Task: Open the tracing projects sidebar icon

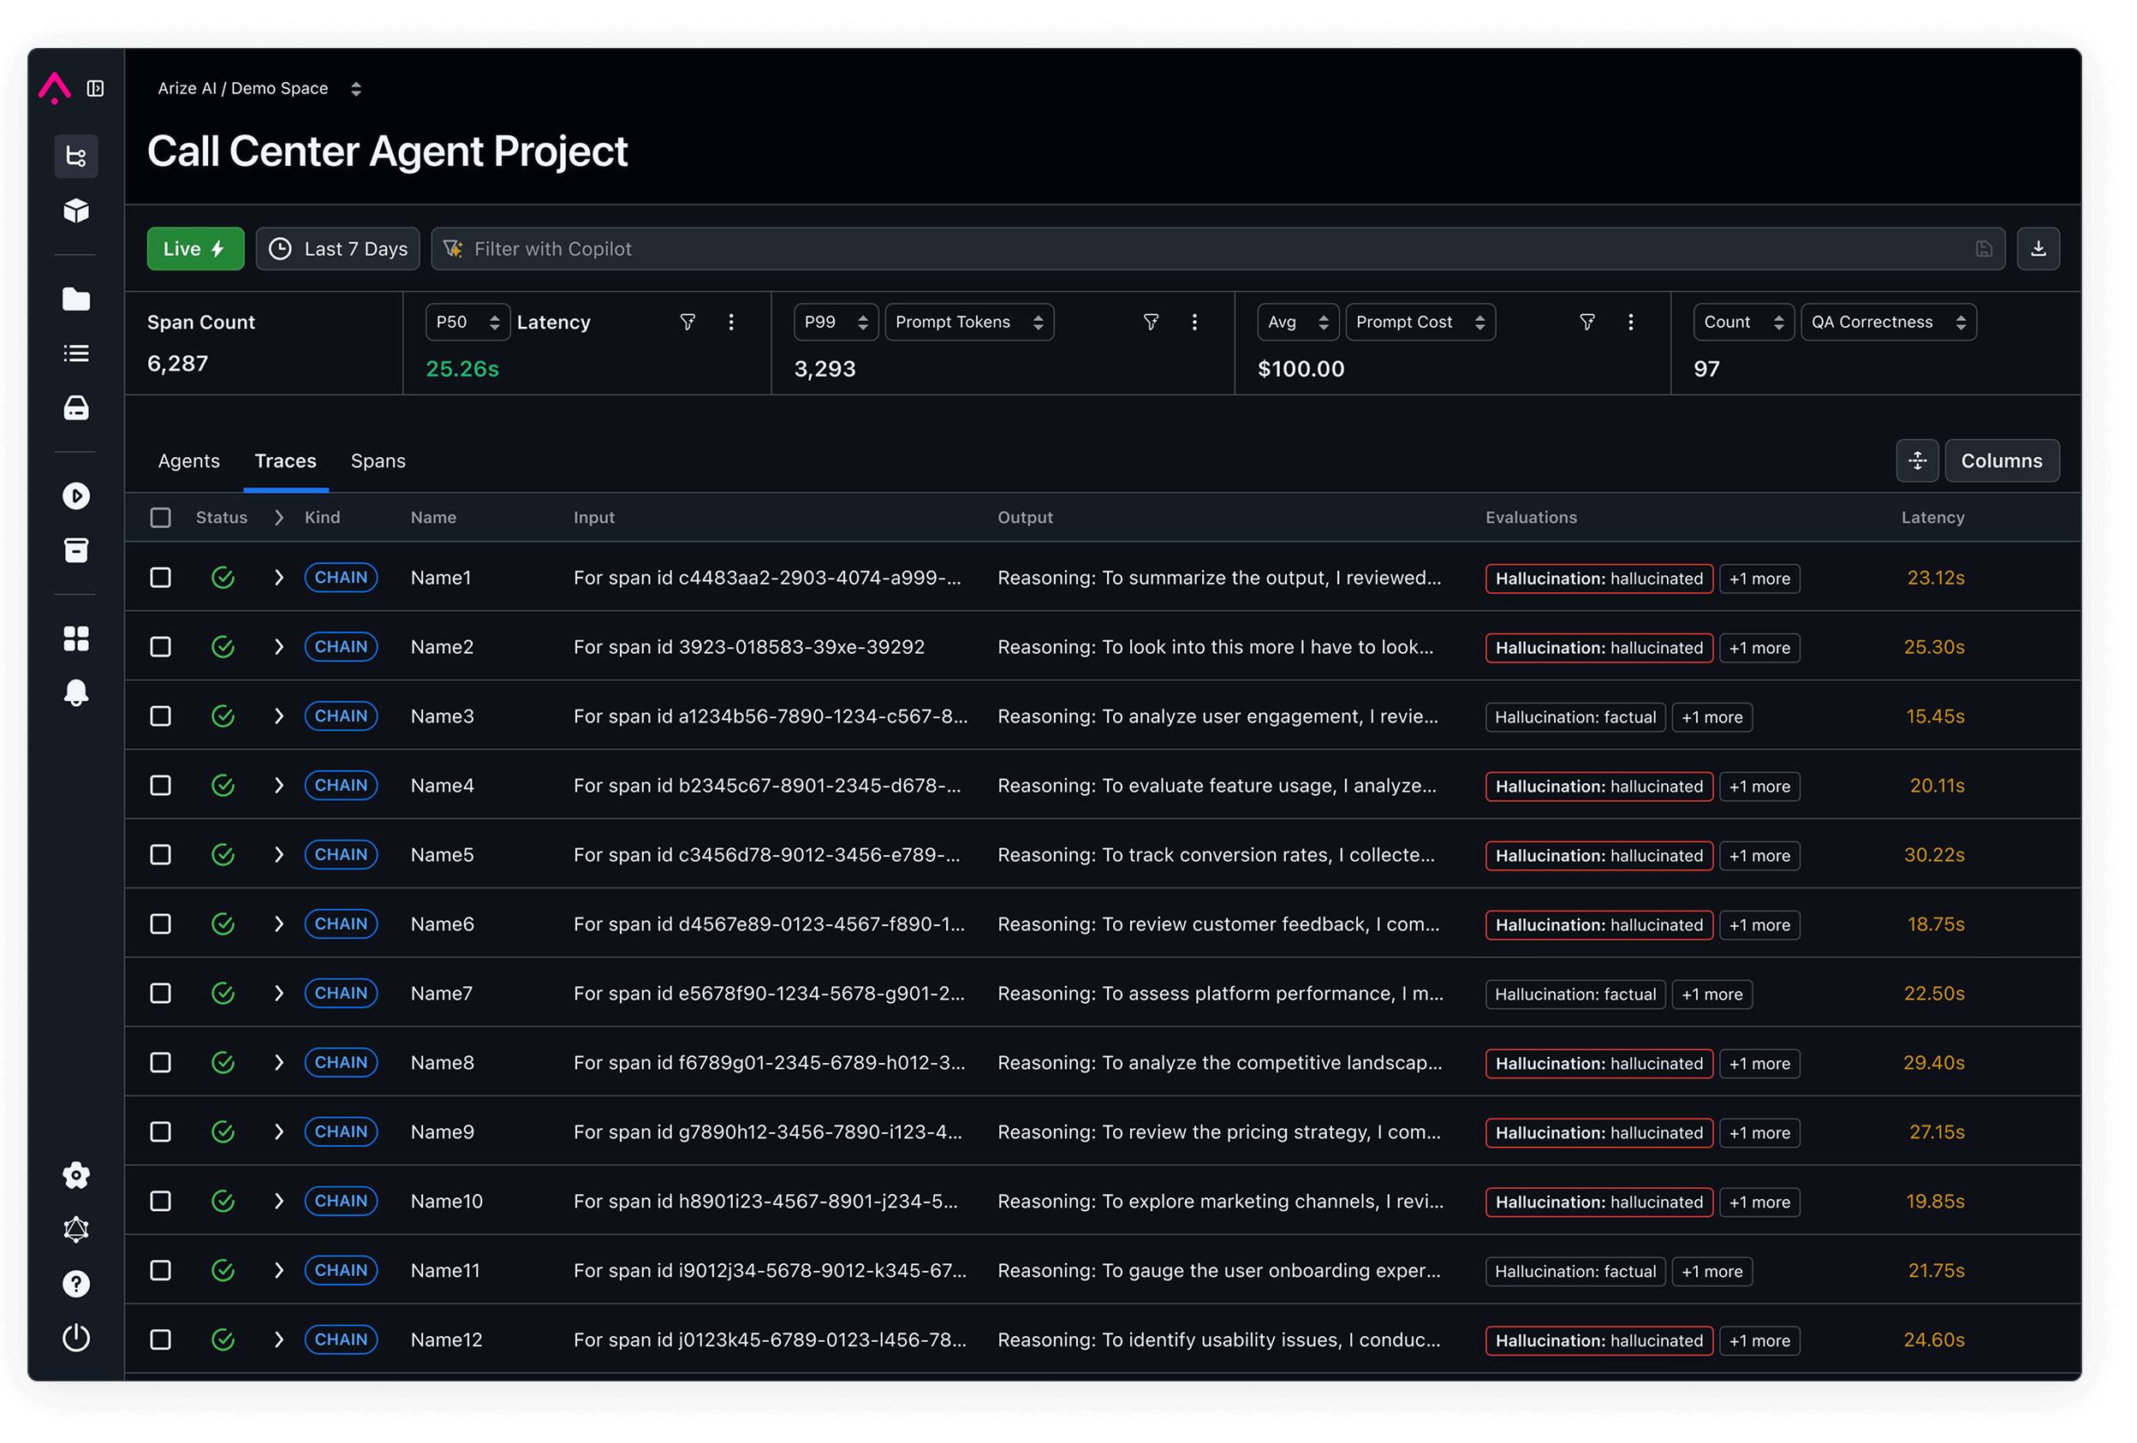Action: click(76, 157)
